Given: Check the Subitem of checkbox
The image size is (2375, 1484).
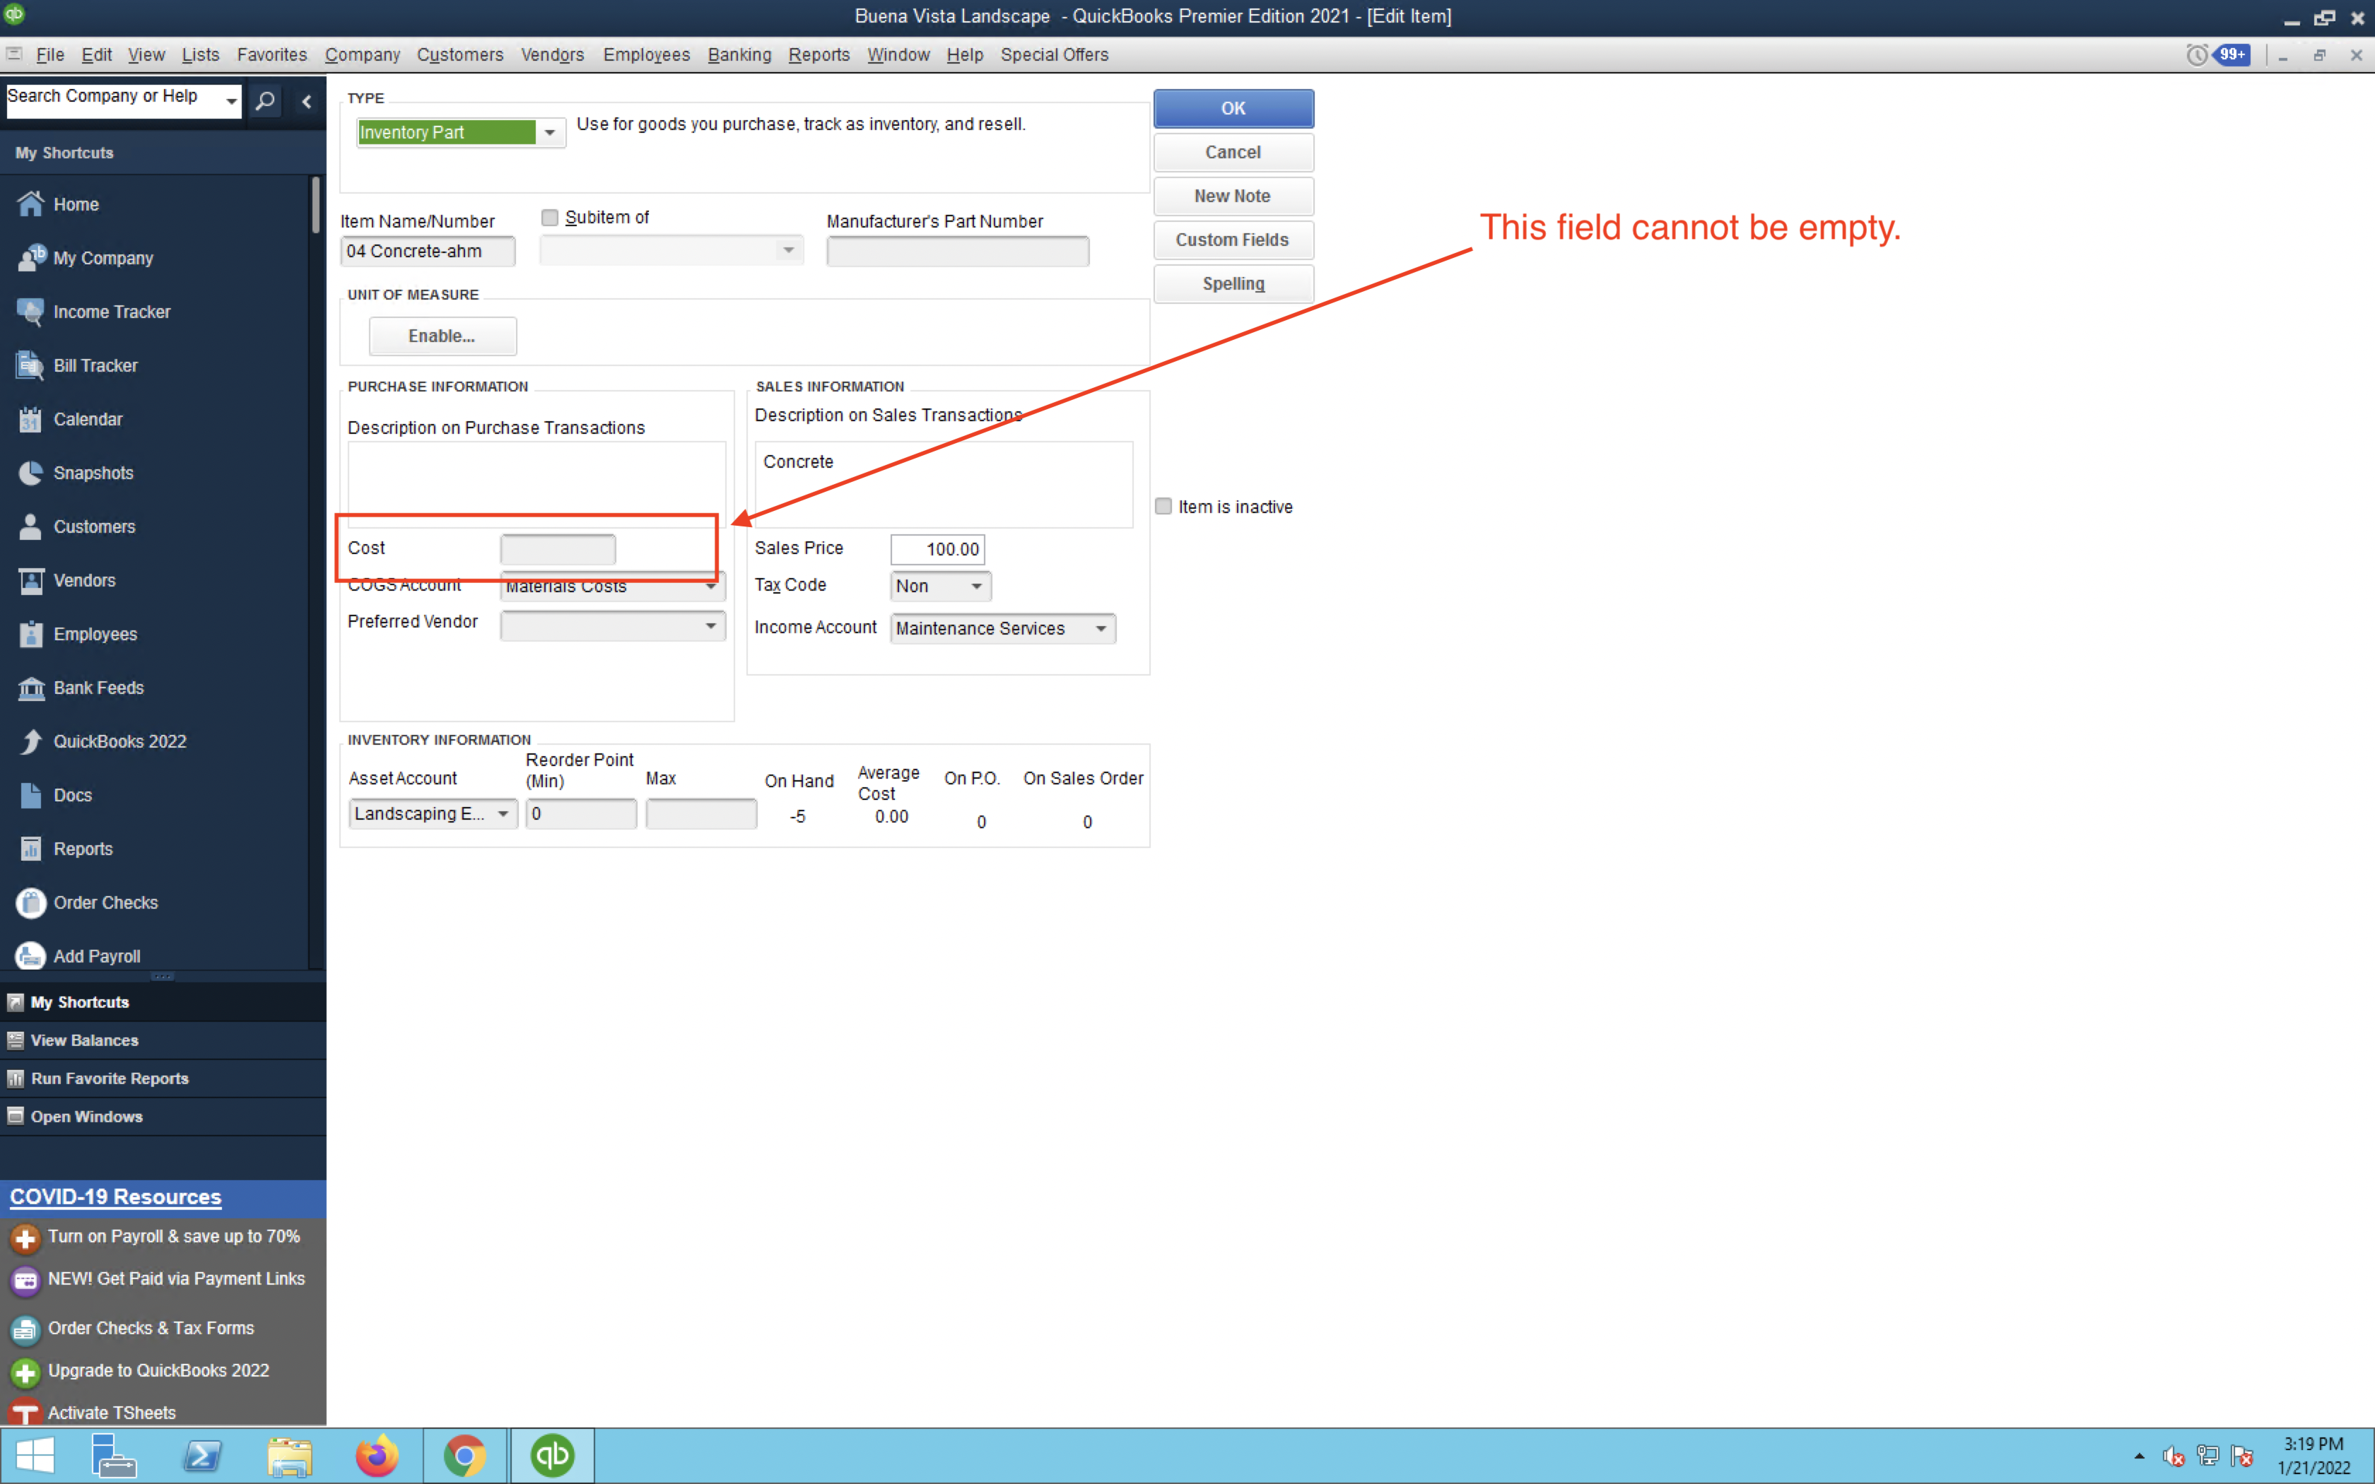Looking at the screenshot, I should pos(550,218).
